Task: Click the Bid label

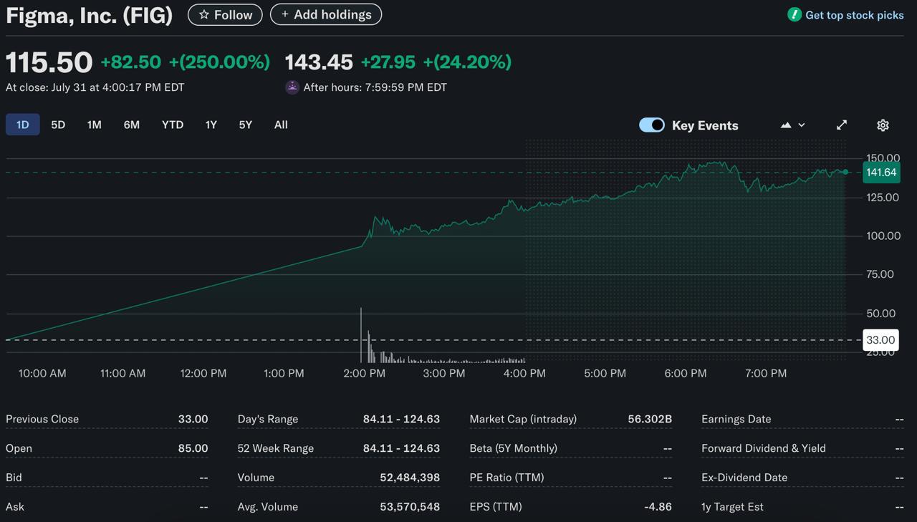Action: point(14,478)
